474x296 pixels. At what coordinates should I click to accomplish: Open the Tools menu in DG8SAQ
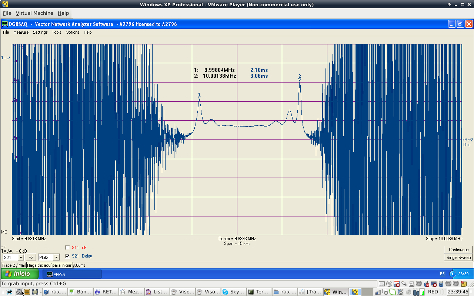tap(56, 32)
